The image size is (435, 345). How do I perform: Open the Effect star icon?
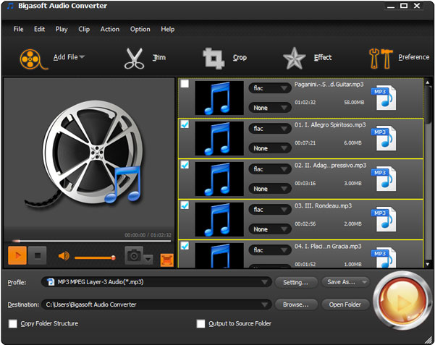294,59
